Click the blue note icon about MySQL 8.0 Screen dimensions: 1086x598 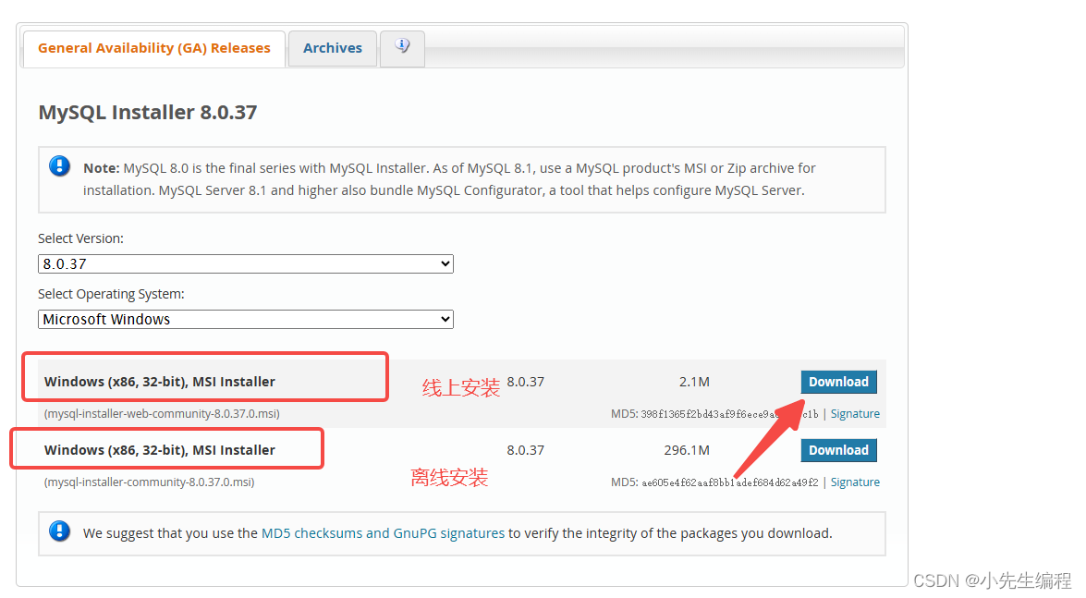(x=59, y=166)
